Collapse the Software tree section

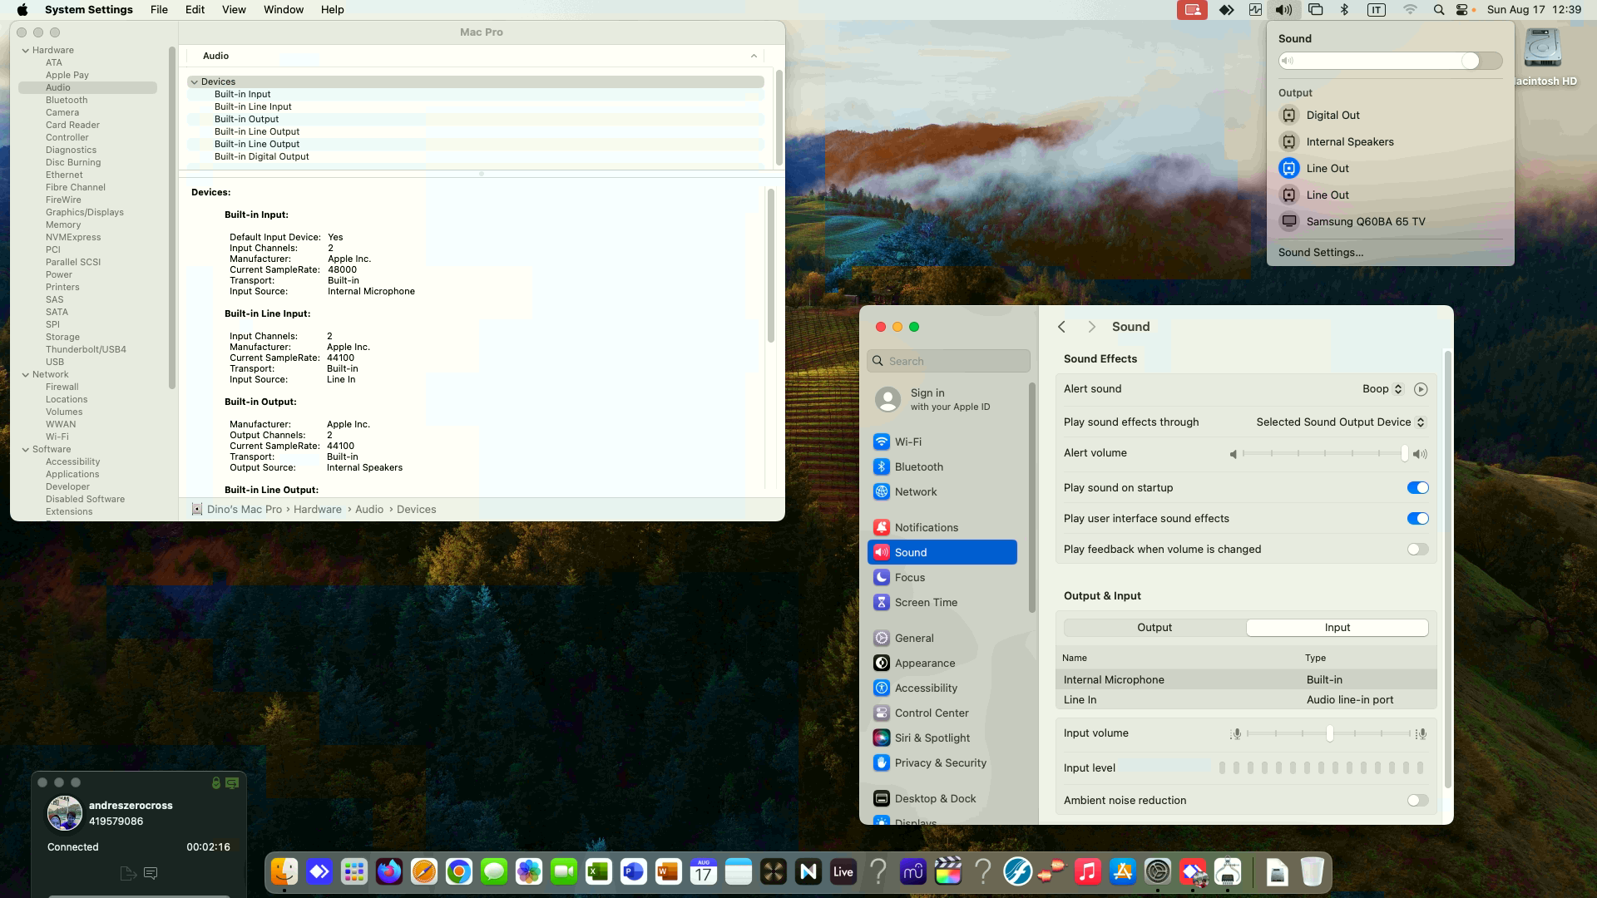[x=26, y=450]
